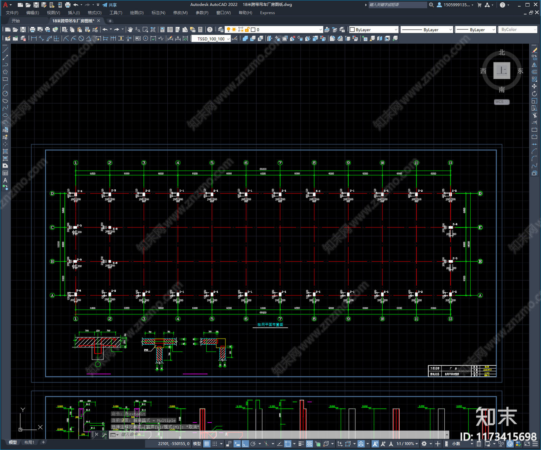
Task: Open the TSSD_100_100 dimension style dropdown
Action: coord(211,39)
